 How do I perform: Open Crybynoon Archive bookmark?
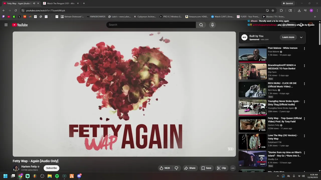tap(145, 17)
